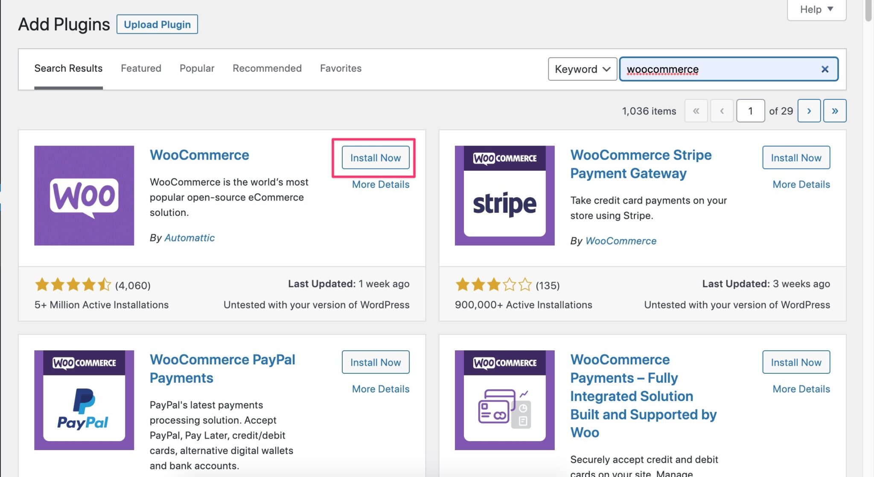The height and width of the screenshot is (477, 874).
Task: Click the purple Woo logo plugin thumbnail
Action: [x=84, y=196]
